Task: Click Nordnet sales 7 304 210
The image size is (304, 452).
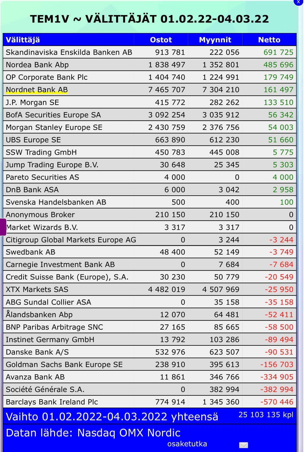Action: coord(221,90)
